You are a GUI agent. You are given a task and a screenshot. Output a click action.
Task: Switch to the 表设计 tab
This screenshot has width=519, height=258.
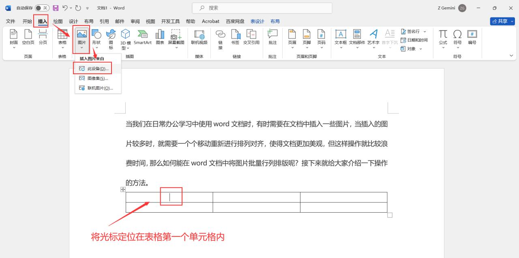point(257,21)
